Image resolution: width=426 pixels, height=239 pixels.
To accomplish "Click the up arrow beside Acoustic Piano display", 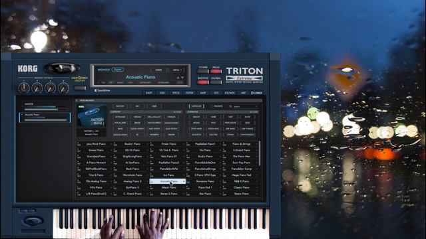I will (178, 78).
